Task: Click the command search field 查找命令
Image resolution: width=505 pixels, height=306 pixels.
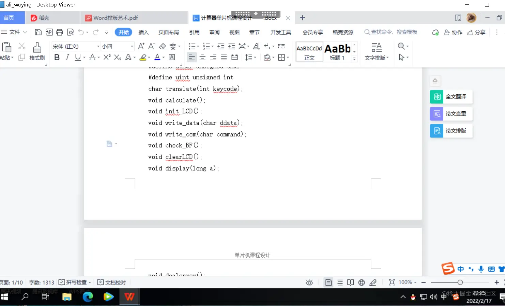Action: coord(391,32)
